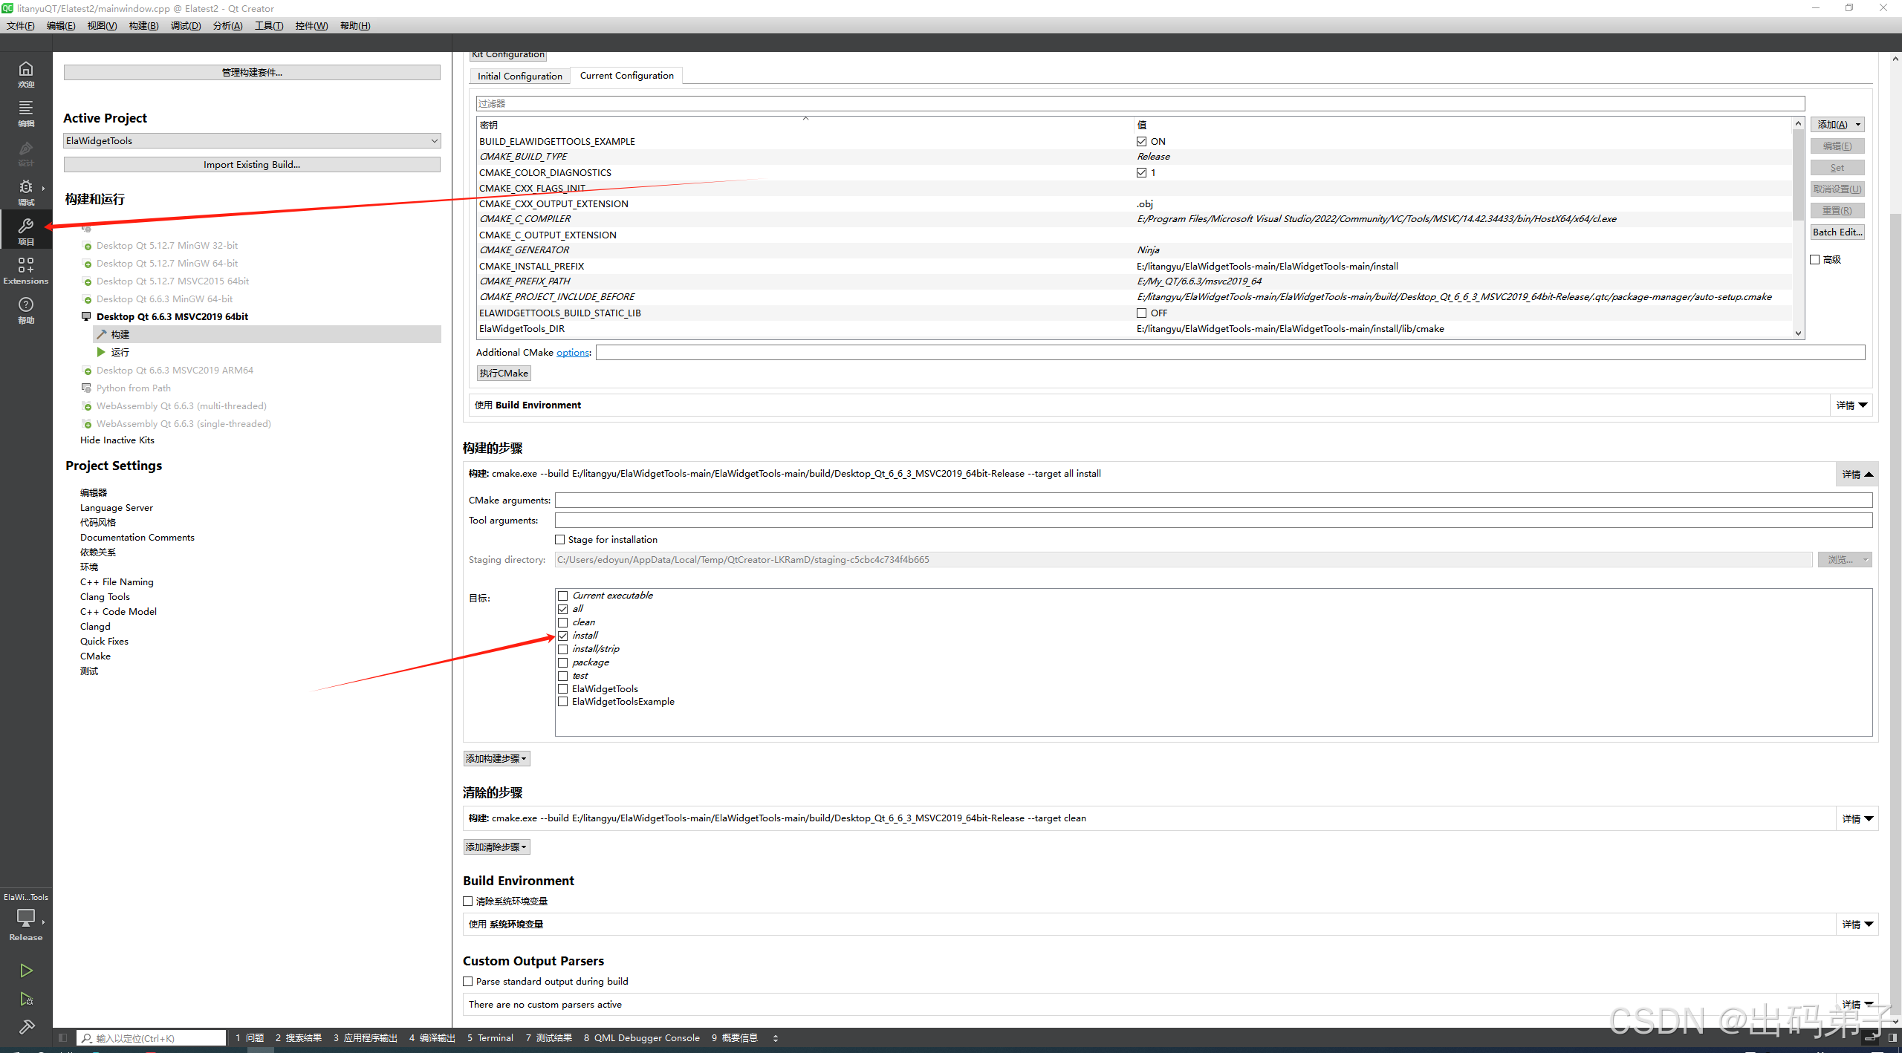Open the Welcome mode in sidebar
This screenshot has width=1902, height=1053.
pyautogui.click(x=26, y=74)
